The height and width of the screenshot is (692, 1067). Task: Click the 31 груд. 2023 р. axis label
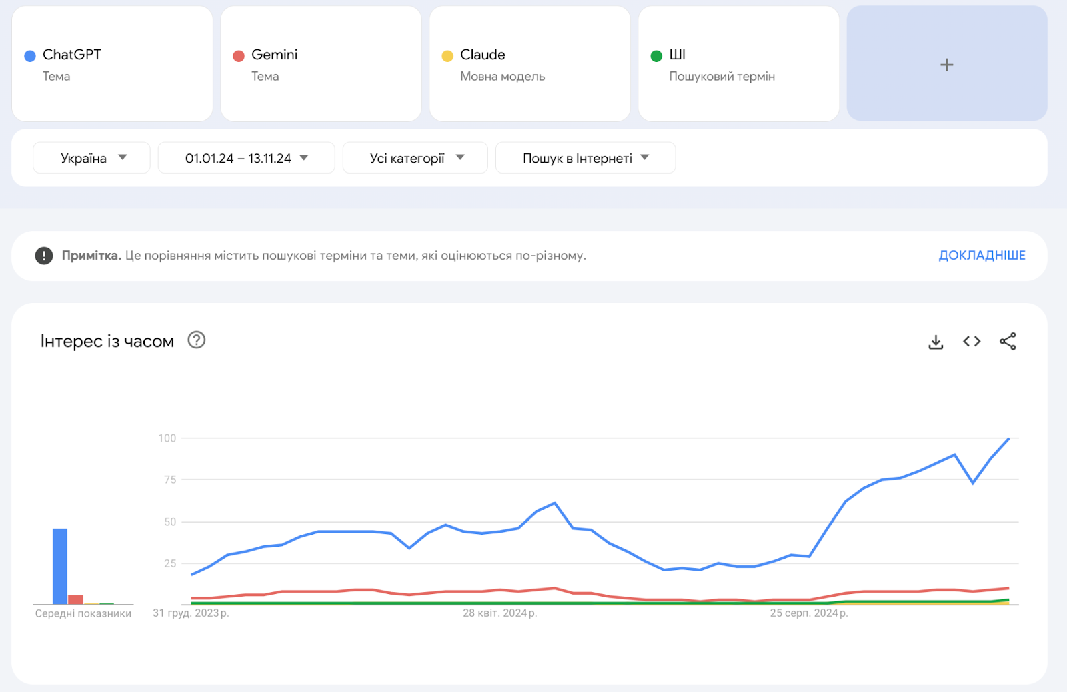click(x=191, y=613)
